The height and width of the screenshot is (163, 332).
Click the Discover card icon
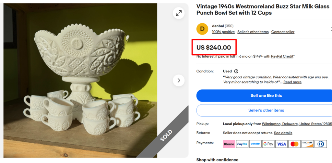[307, 144]
